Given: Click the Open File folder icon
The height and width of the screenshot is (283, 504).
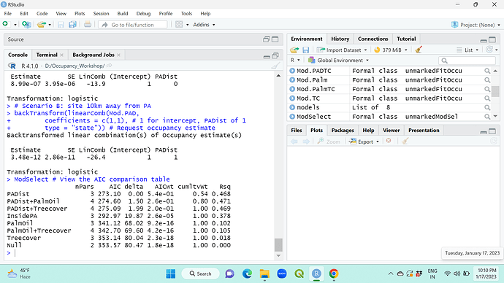Looking at the screenshot, I should click(x=41, y=24).
